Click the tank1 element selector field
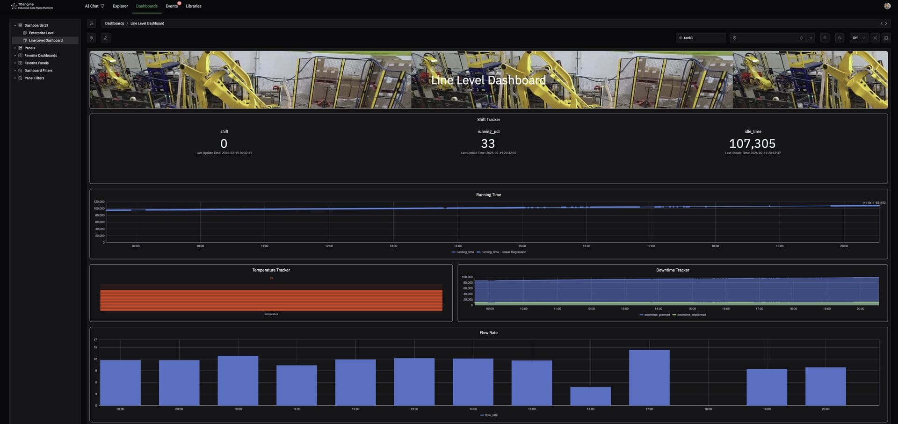This screenshot has height=424, width=898. coord(701,38)
